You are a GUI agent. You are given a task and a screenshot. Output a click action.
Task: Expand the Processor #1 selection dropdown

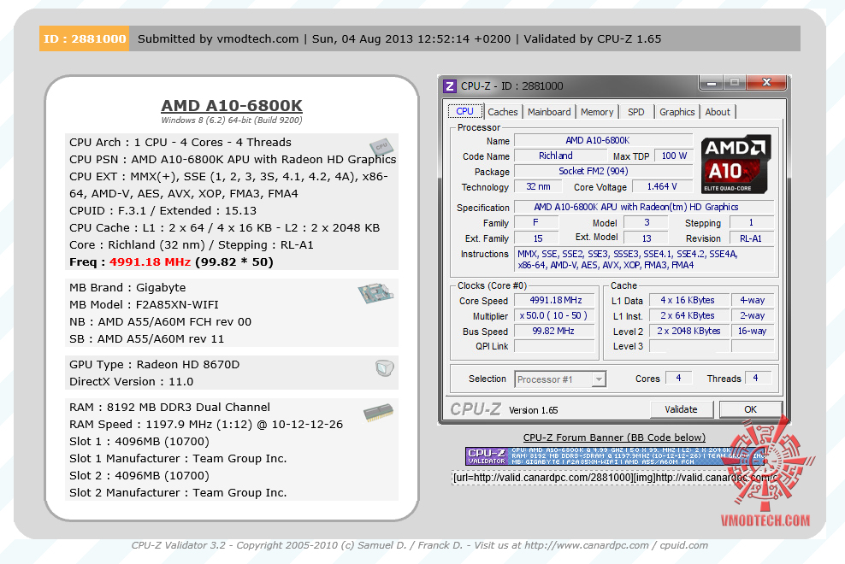[599, 379]
